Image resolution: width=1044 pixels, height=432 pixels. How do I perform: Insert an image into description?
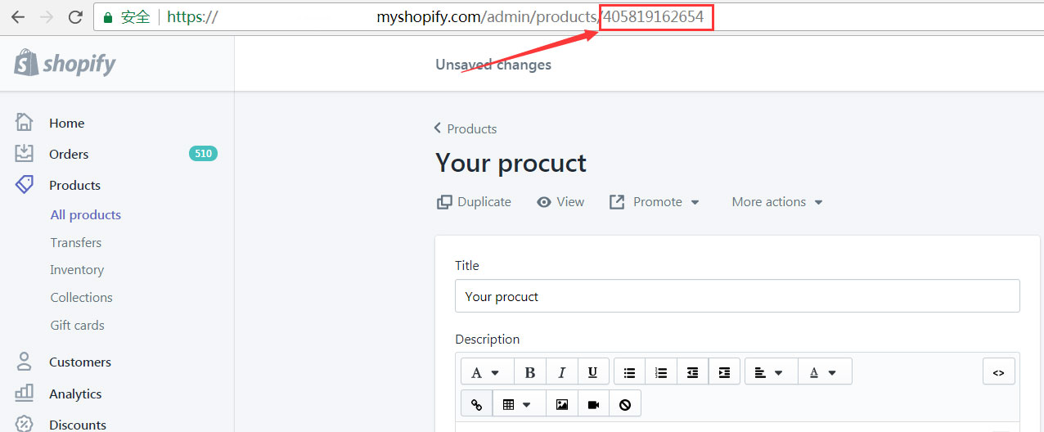point(561,404)
